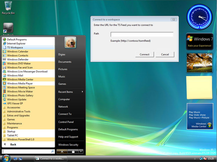Launch Windows Calendar

28,52
